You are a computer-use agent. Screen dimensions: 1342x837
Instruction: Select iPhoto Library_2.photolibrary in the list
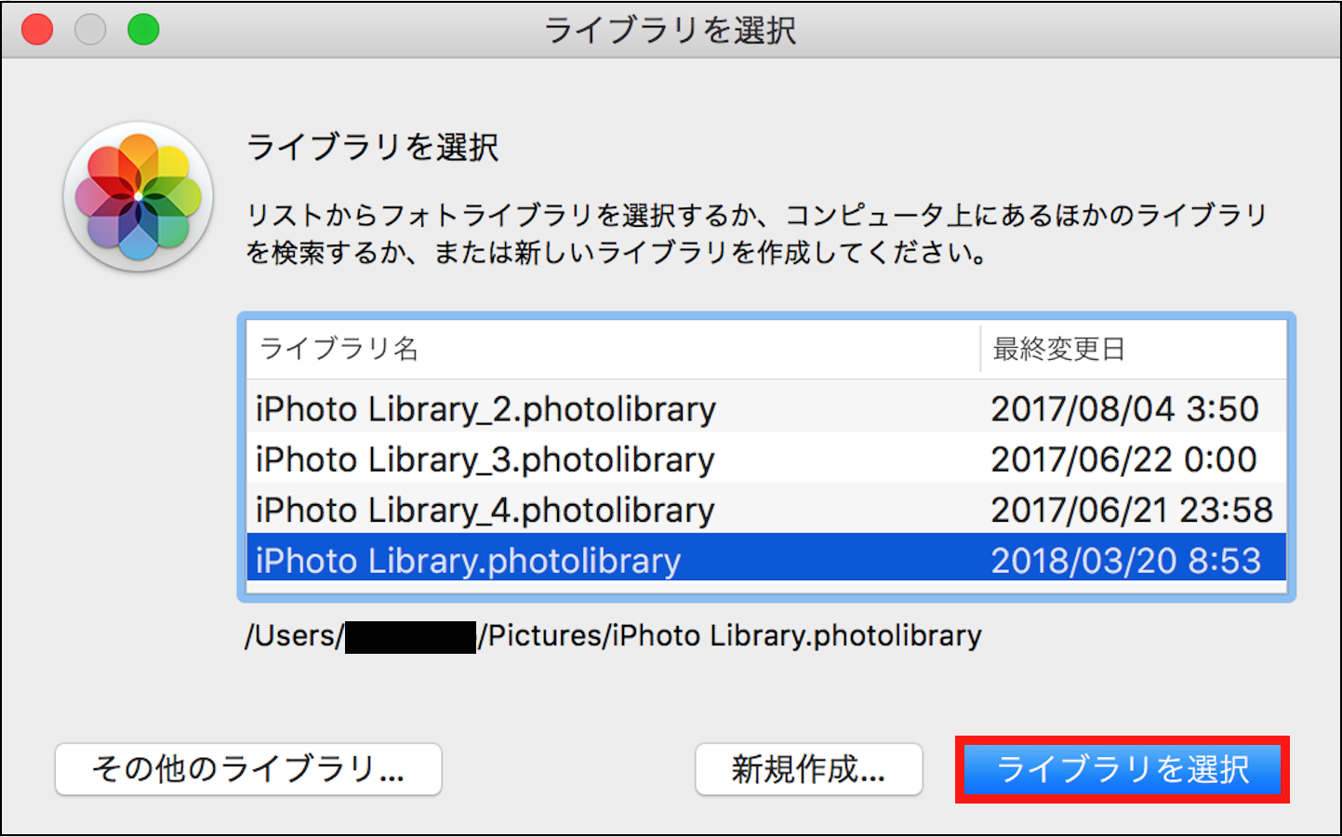click(x=485, y=409)
